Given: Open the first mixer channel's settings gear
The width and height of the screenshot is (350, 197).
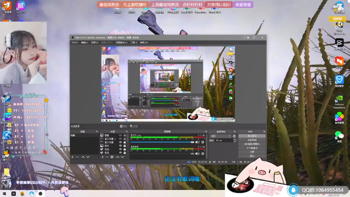Looking at the screenshot, I should (203, 142).
